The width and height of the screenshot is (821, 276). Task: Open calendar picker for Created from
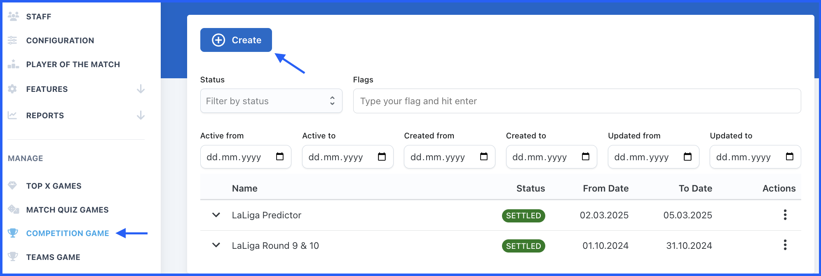(484, 157)
